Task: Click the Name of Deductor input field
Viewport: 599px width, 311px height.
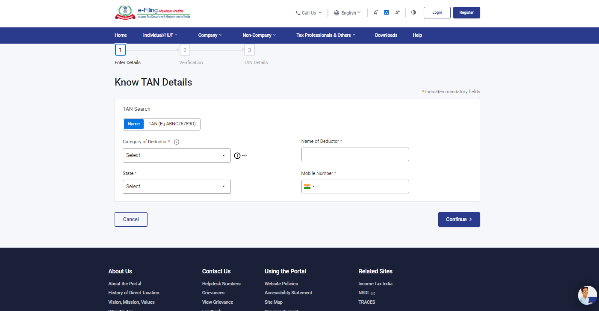Action: pos(355,154)
